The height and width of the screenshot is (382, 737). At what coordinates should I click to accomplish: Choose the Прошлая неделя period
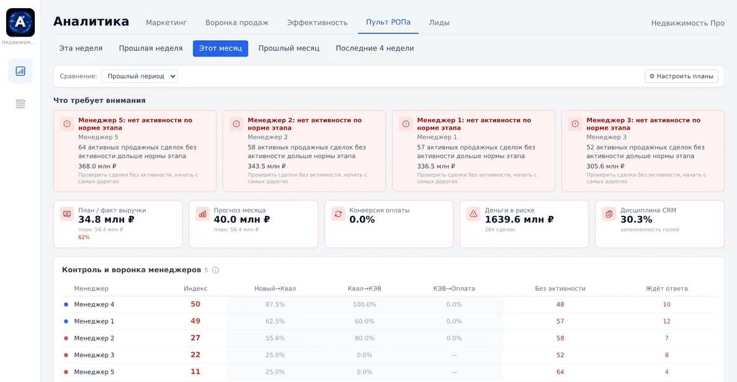coord(151,48)
